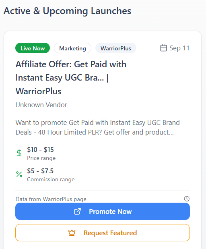Click the calendar icon beside Sep 11
This screenshot has width=206, height=249.
[163, 48]
